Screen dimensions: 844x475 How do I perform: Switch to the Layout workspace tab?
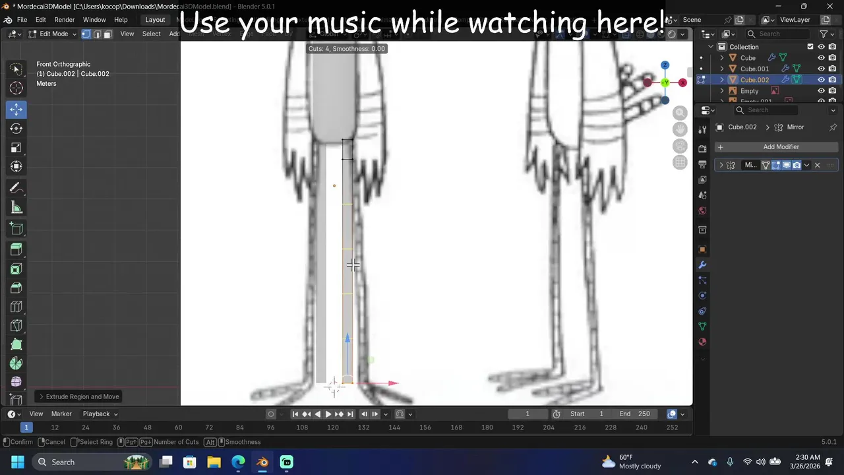tap(155, 20)
